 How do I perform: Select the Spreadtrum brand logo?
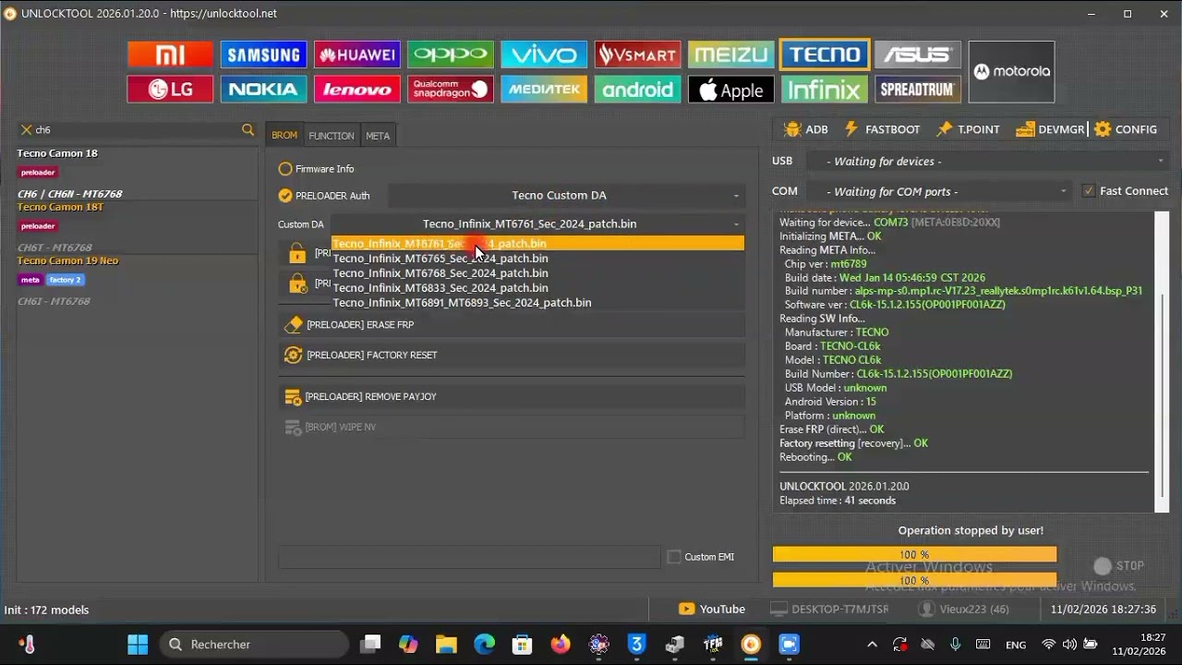918,90
